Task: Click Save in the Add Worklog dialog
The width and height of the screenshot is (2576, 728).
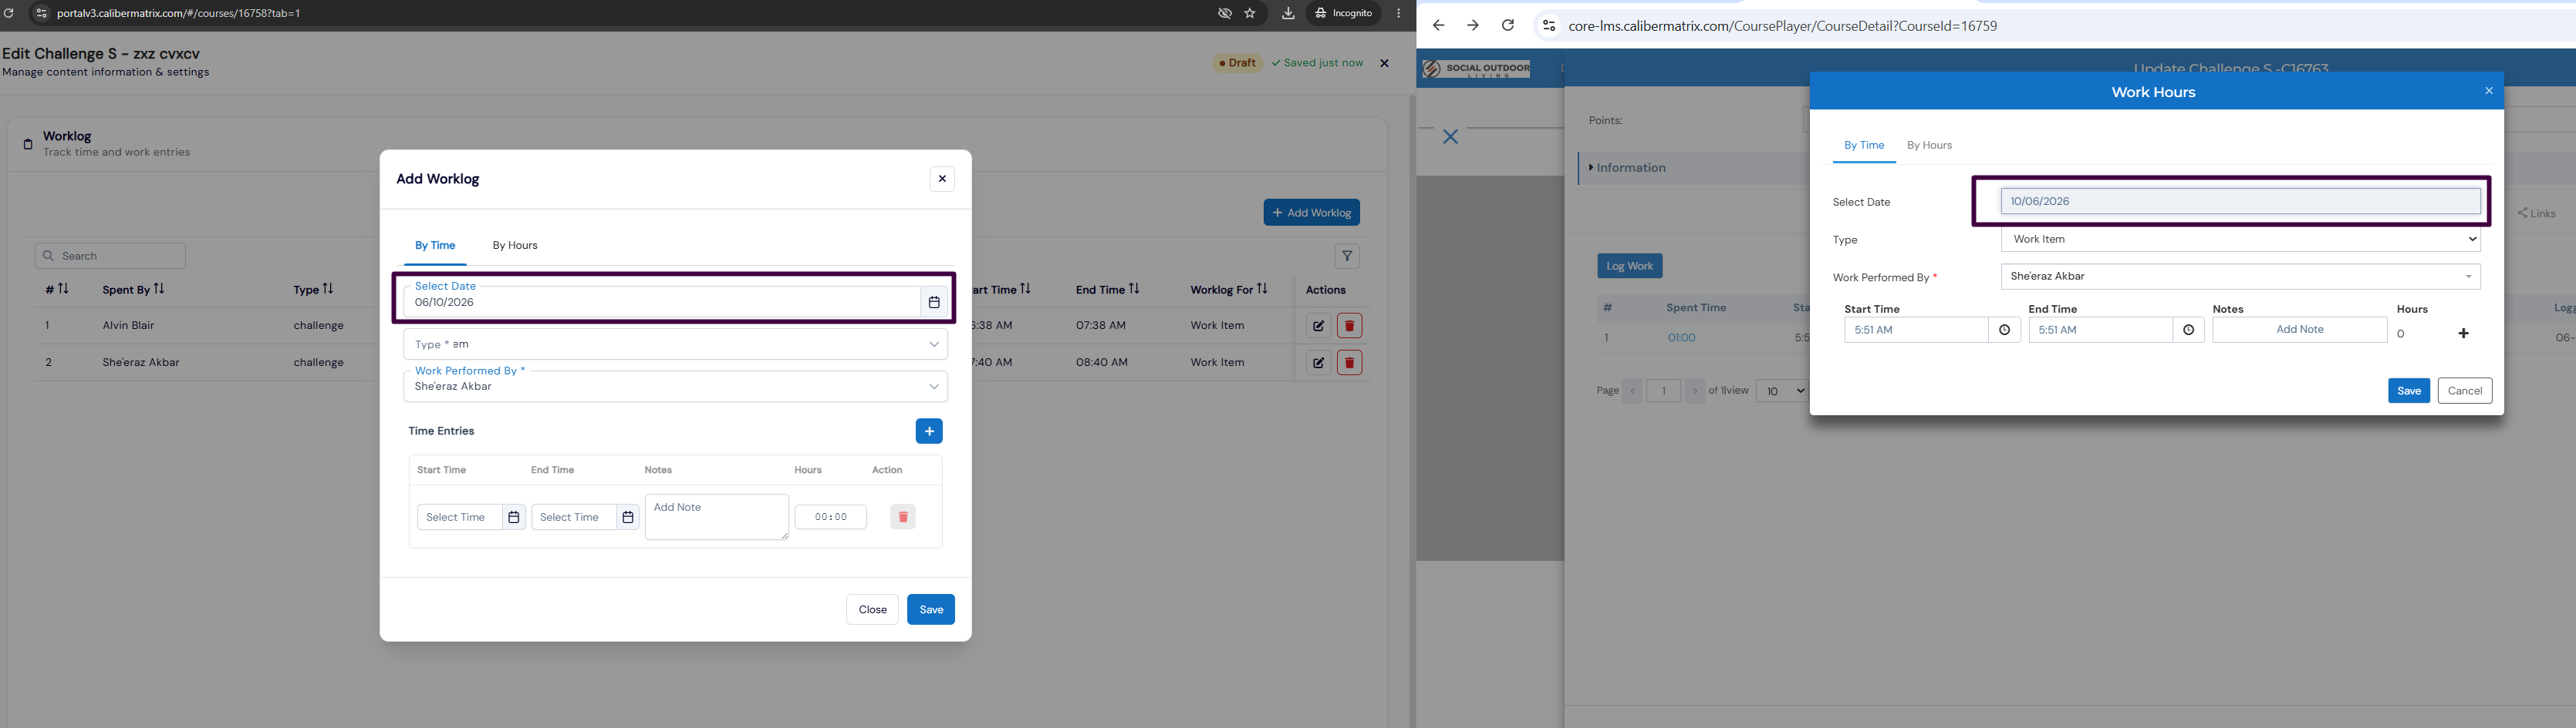Action: click(931, 610)
